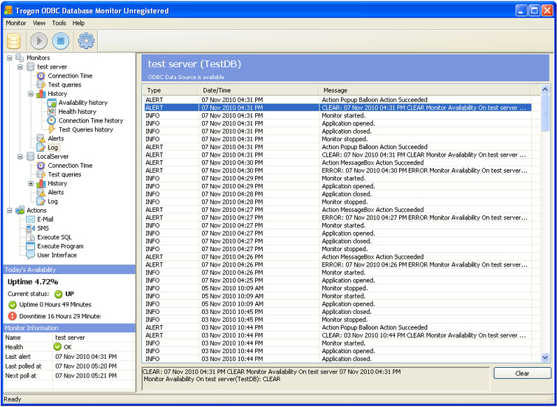Click the database monitor toolbar icon

click(x=14, y=41)
